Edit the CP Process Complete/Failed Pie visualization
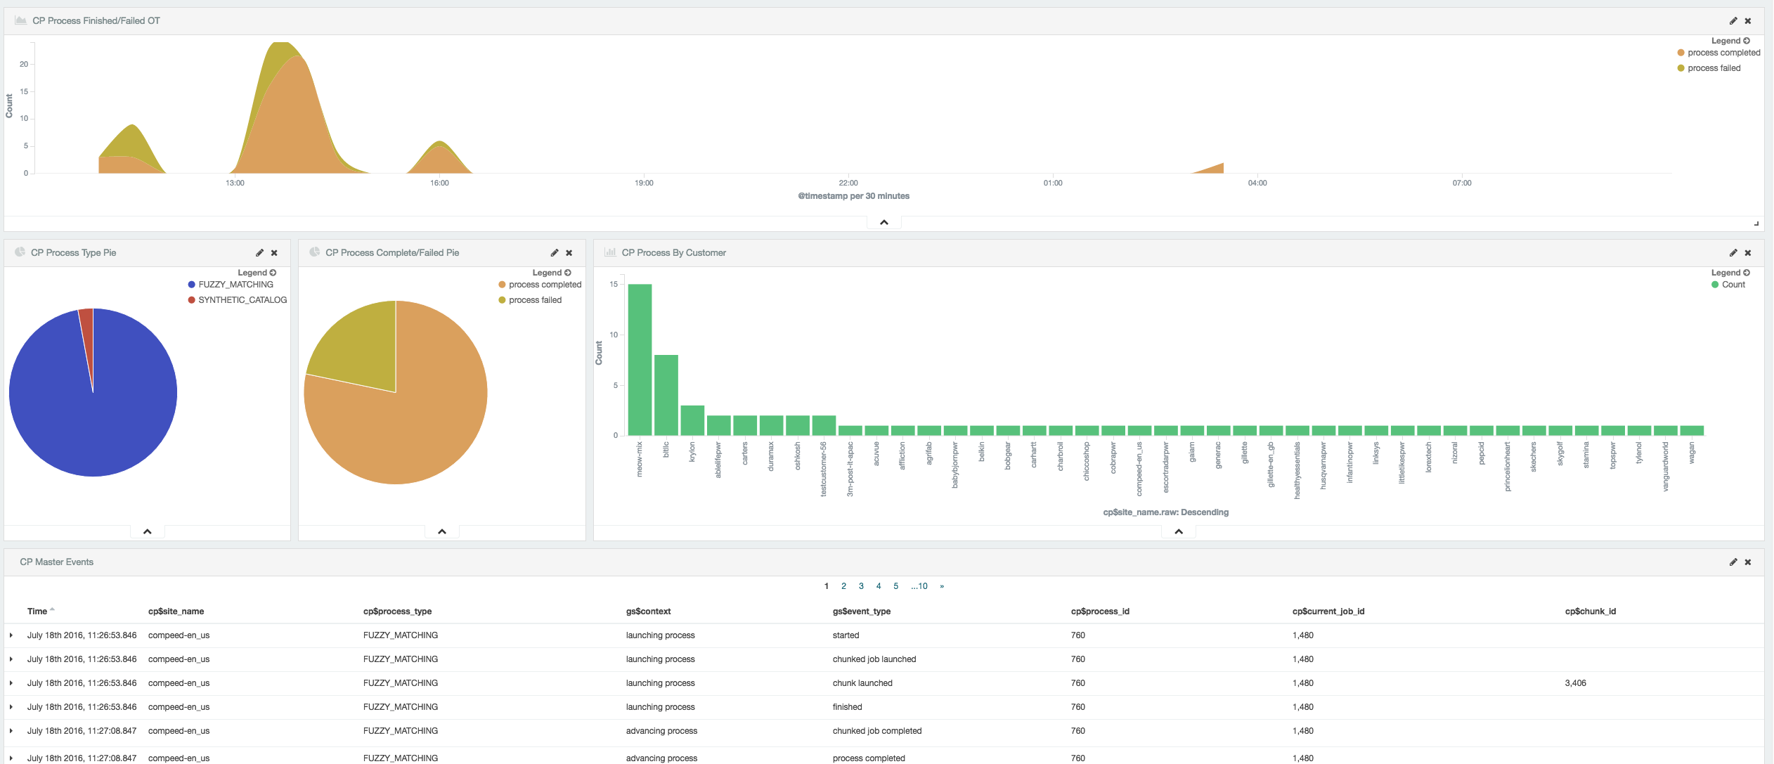 point(554,253)
